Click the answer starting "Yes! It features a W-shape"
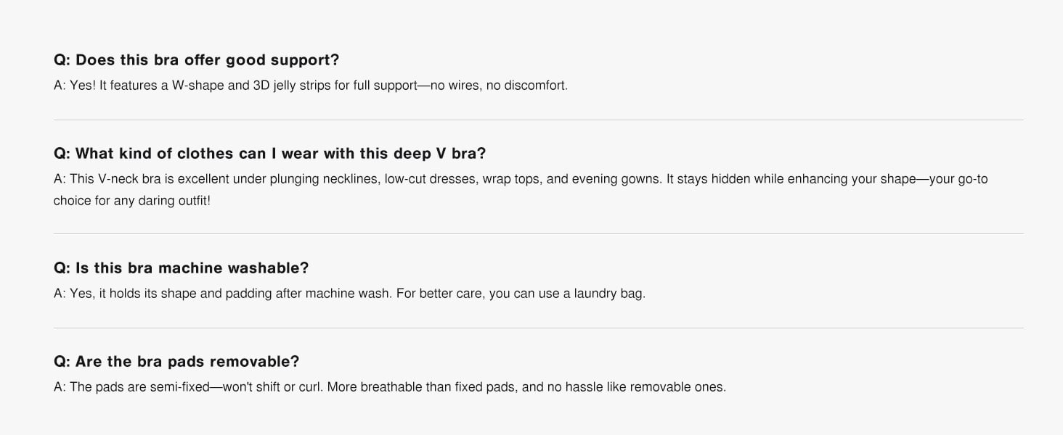1063x435 pixels. click(310, 86)
